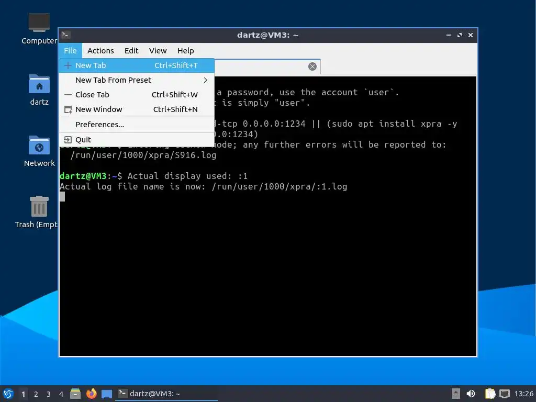Click the Close Tab minus icon
The image size is (536, 402).
[x=68, y=95]
